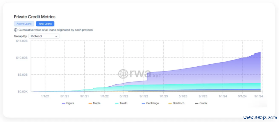Open the Group By Protocol dropdown
This screenshot has height=122, width=279.
tap(44, 36)
